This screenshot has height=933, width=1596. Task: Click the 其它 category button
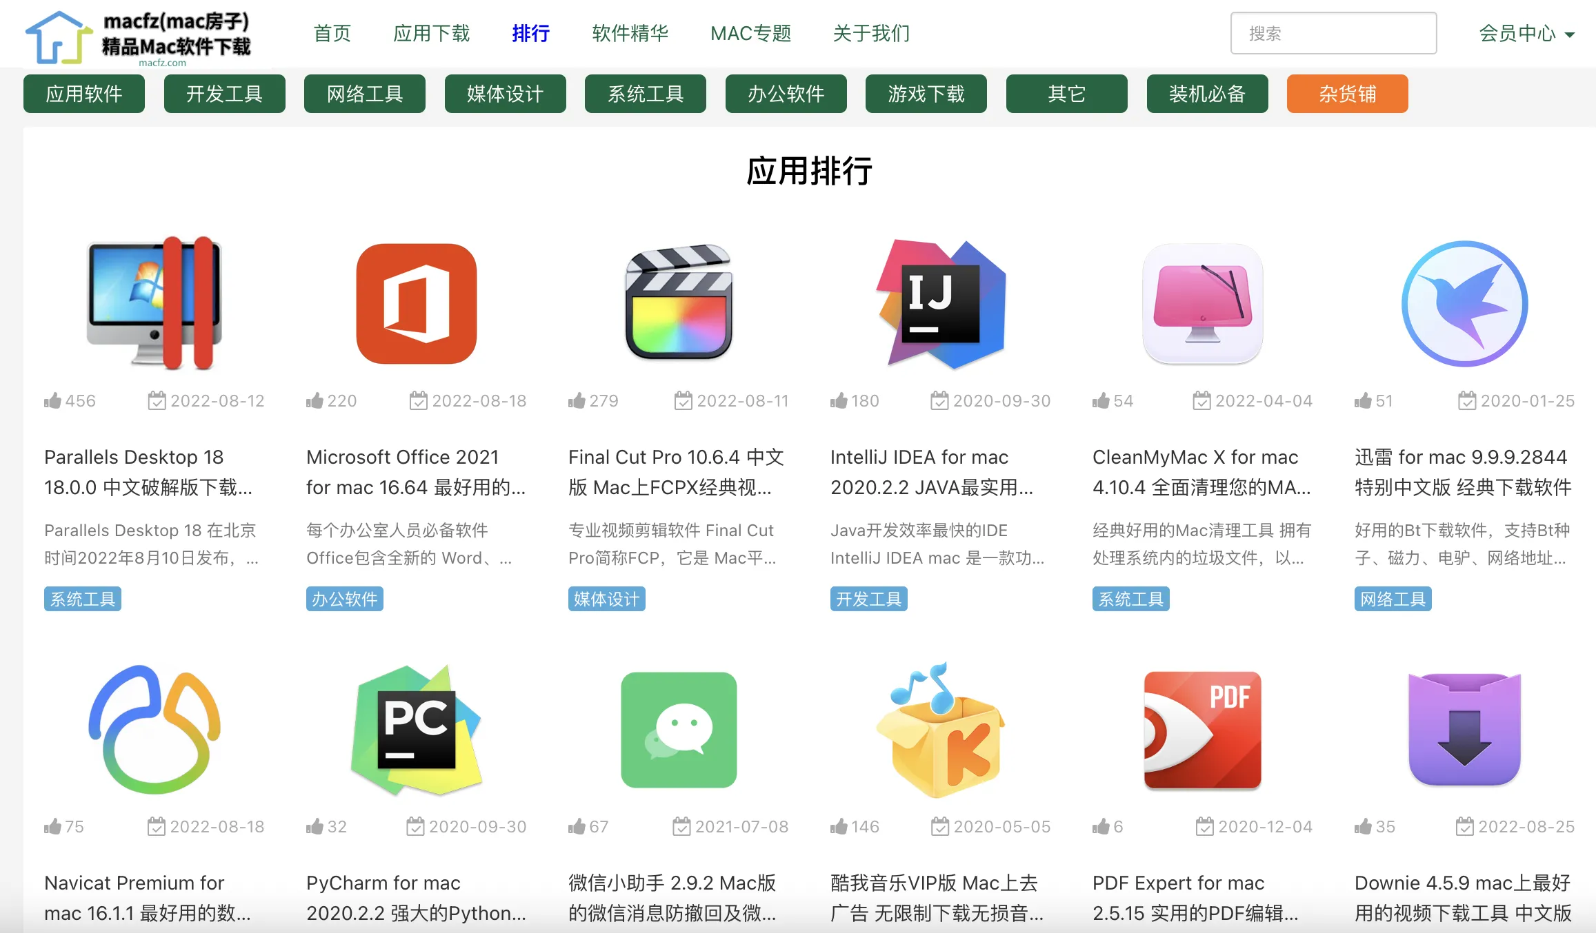pyautogui.click(x=1067, y=94)
